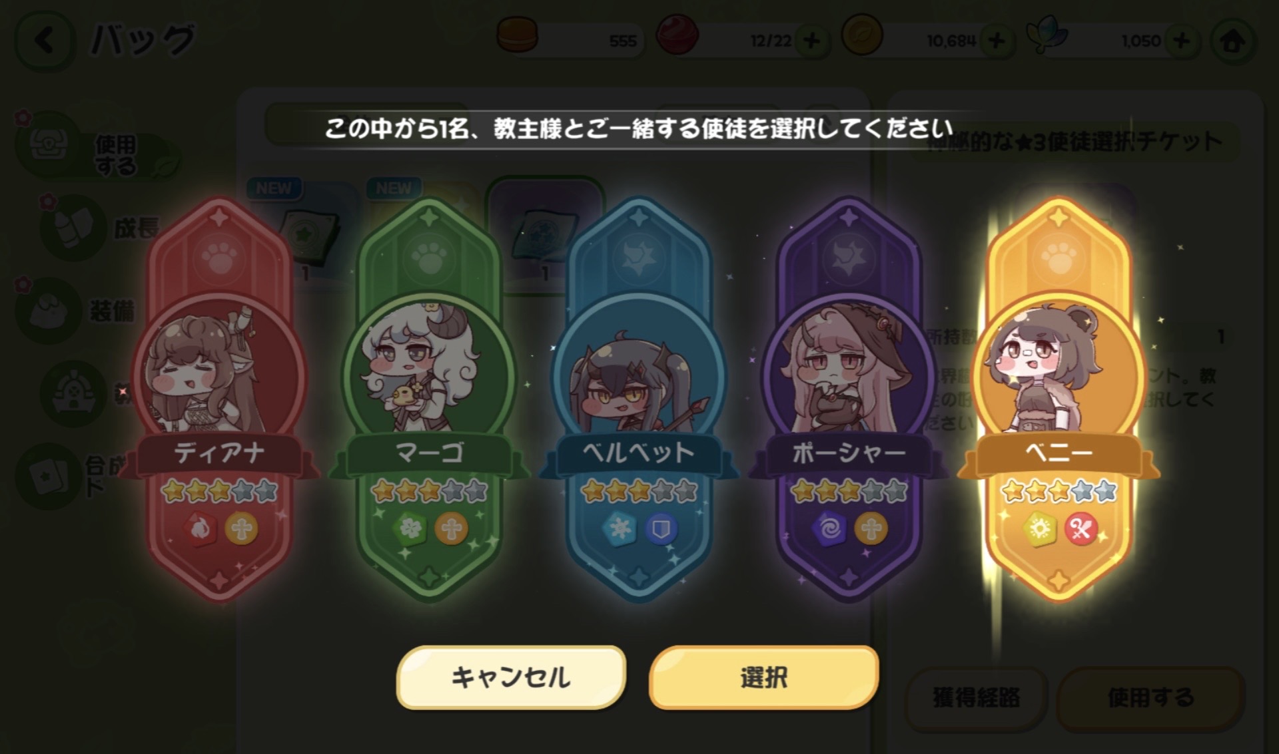Select the ディアナ character card

click(219, 399)
